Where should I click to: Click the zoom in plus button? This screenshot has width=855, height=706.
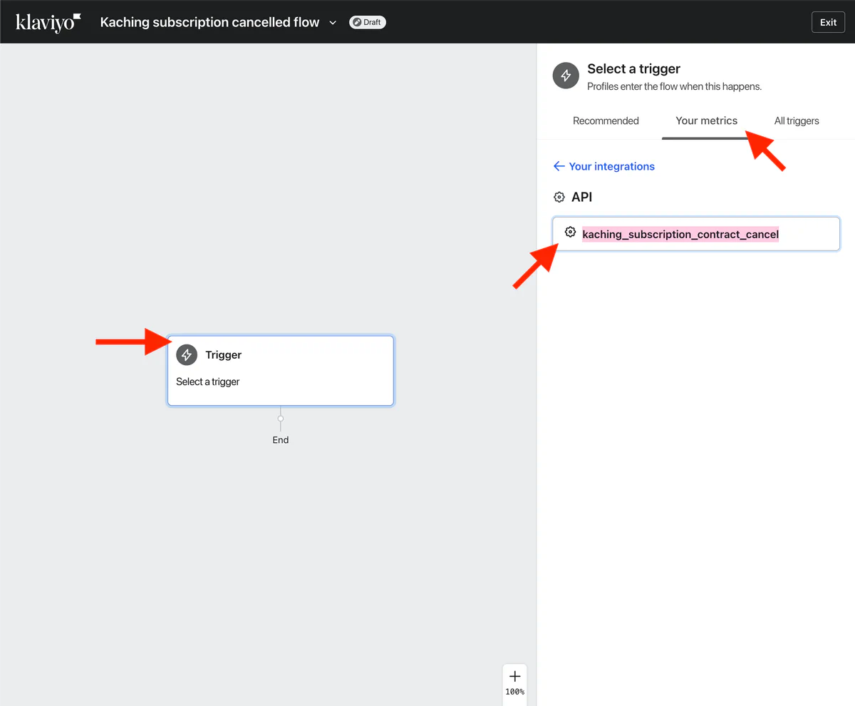click(515, 676)
